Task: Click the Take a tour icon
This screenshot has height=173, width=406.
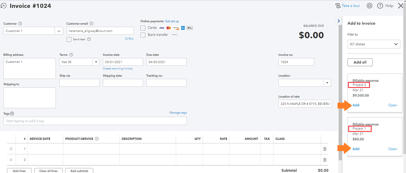Action: click(x=338, y=6)
